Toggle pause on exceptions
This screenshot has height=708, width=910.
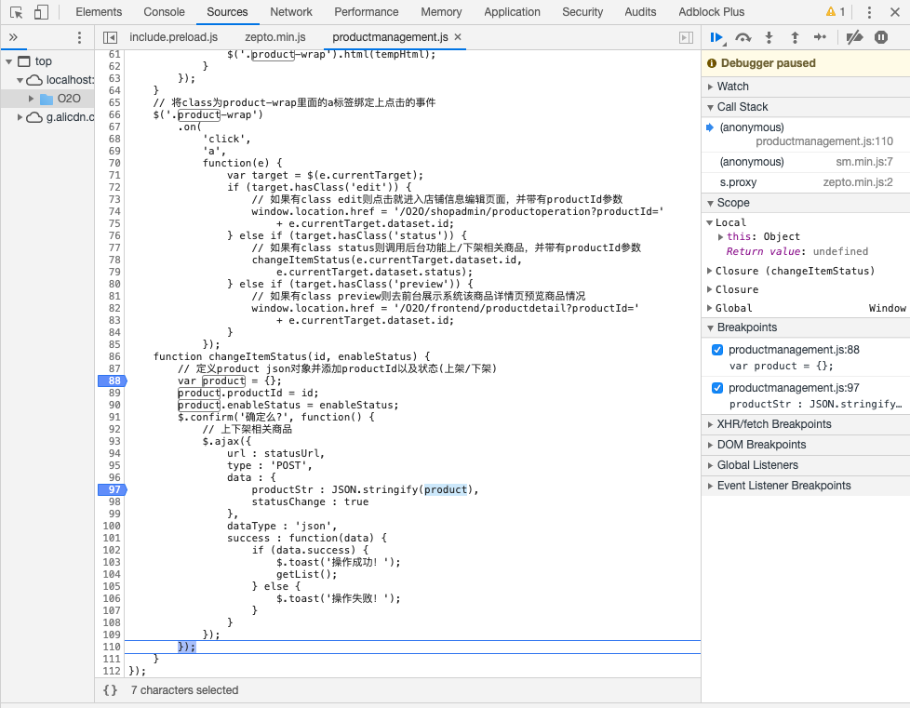click(x=880, y=37)
